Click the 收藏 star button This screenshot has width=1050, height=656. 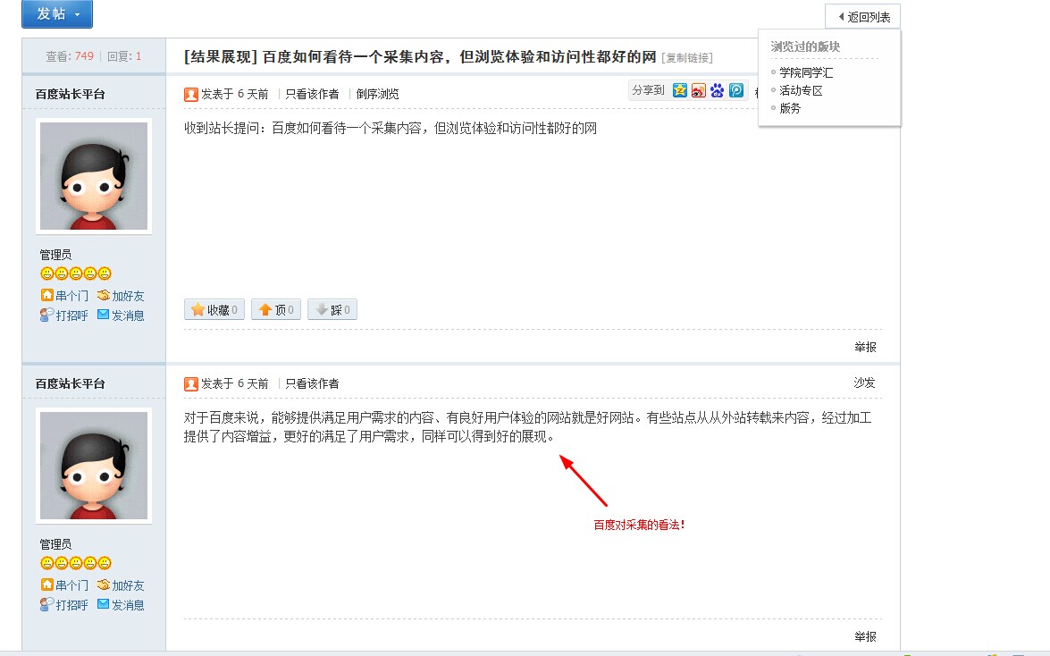[214, 309]
